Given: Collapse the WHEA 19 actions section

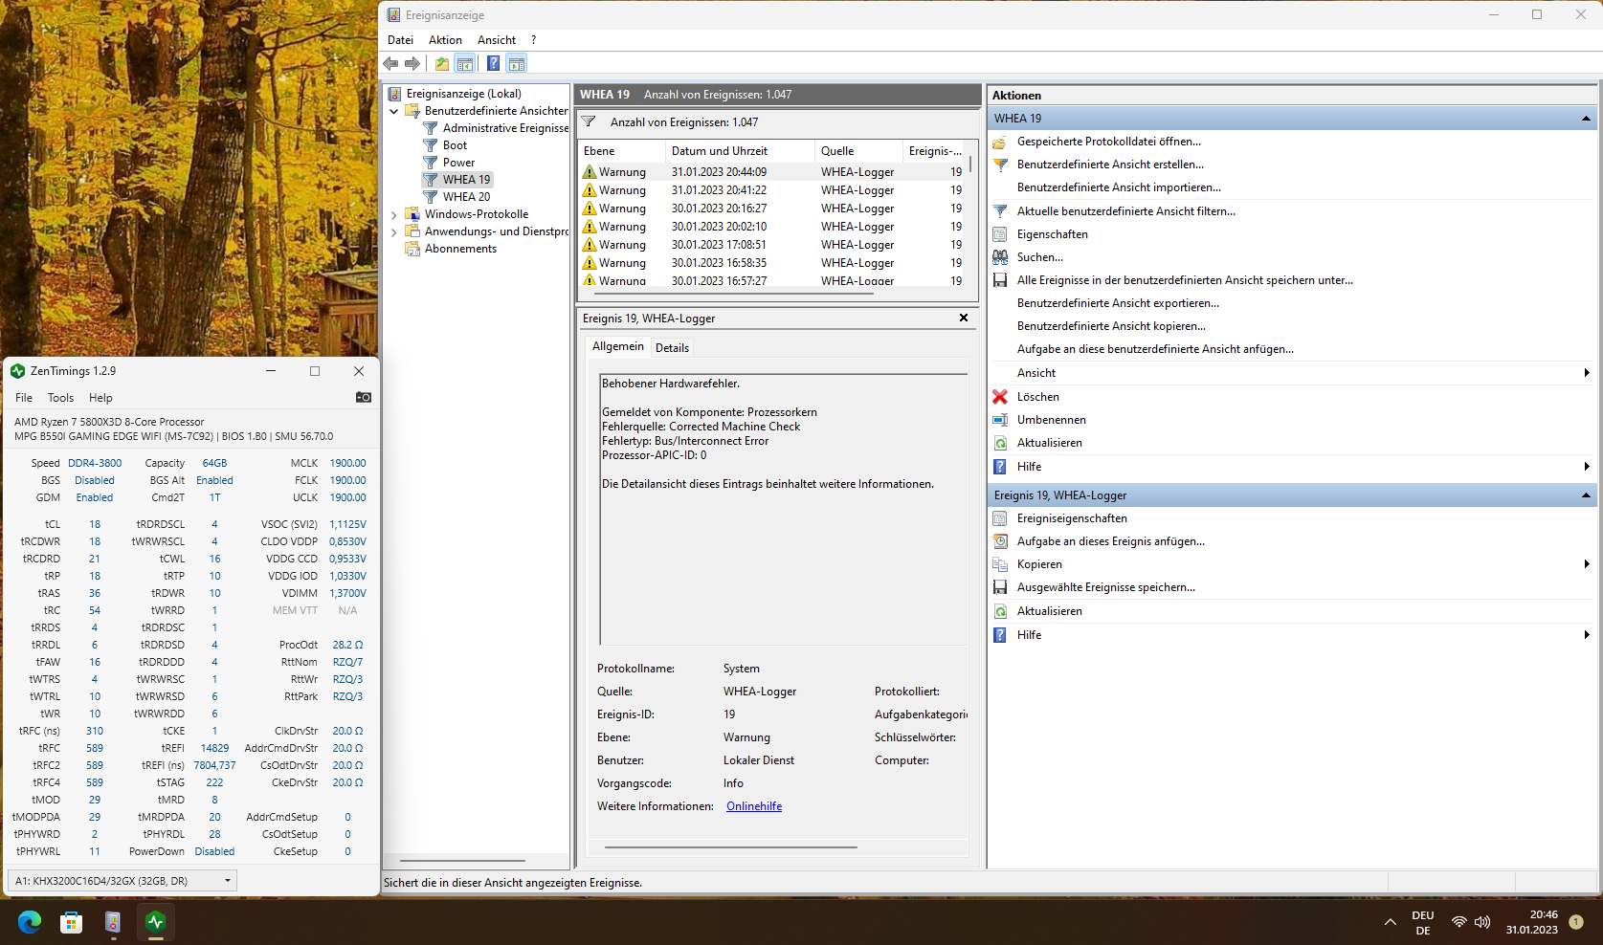Looking at the screenshot, I should (1586, 119).
